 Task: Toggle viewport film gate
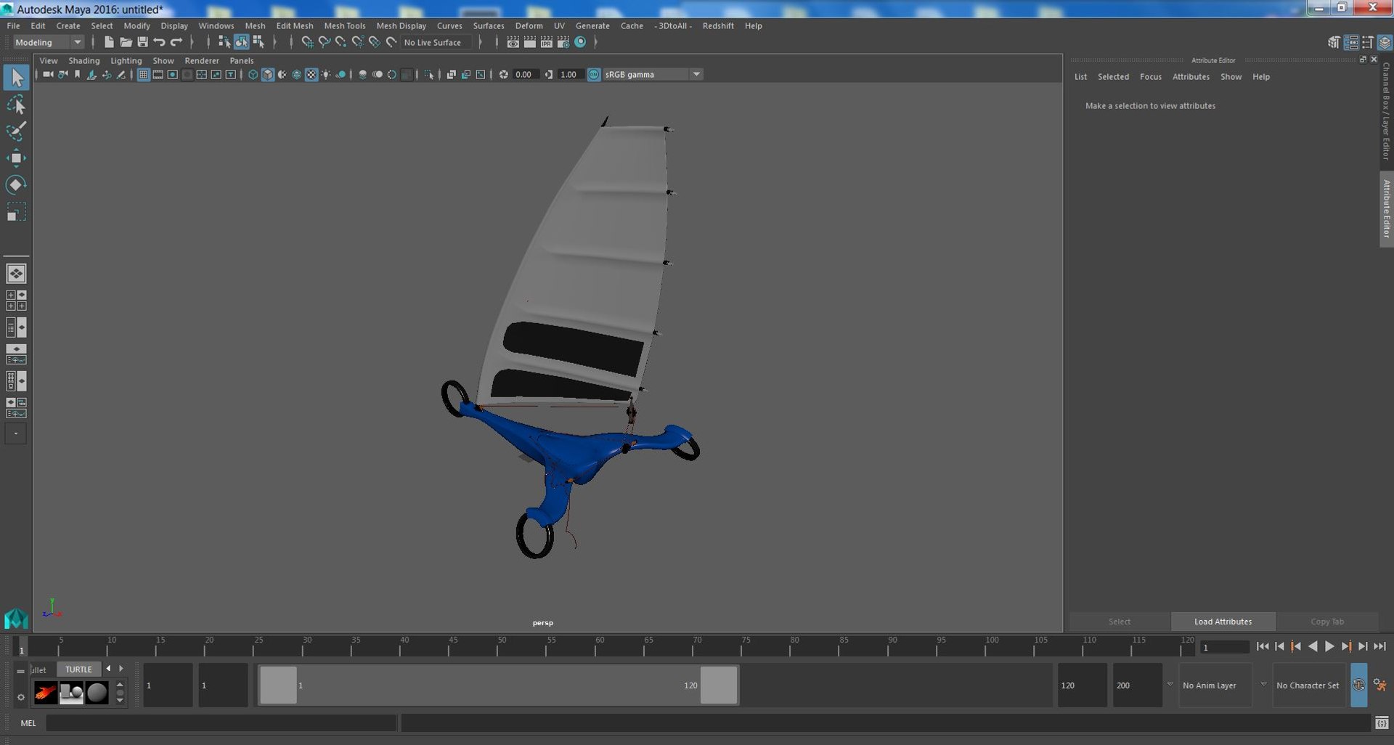coord(158,75)
